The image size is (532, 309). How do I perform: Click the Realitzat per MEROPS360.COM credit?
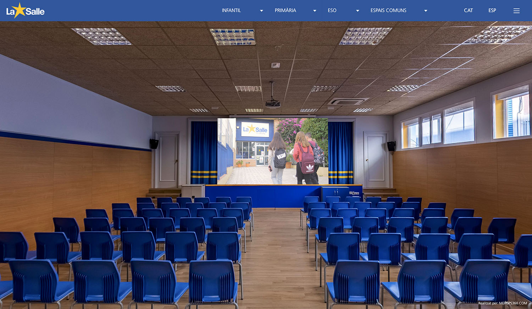coord(503,303)
